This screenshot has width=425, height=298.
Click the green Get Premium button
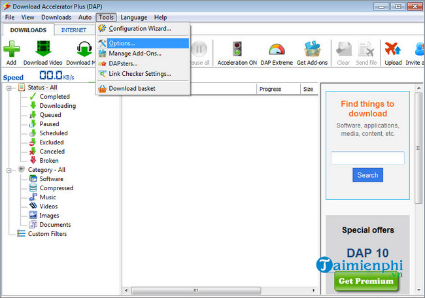[x=366, y=281]
